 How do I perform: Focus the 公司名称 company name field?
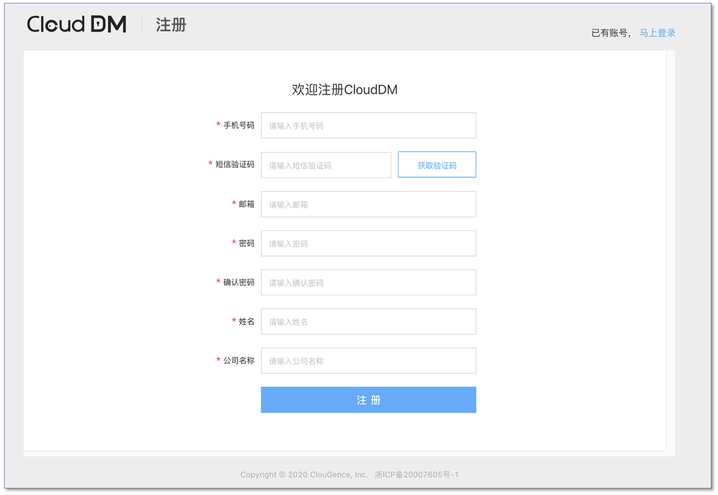[368, 361]
